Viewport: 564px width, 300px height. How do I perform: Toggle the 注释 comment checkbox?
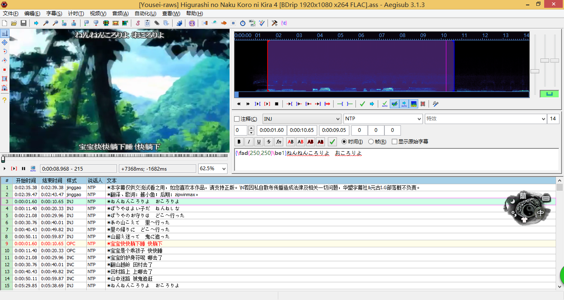point(237,119)
